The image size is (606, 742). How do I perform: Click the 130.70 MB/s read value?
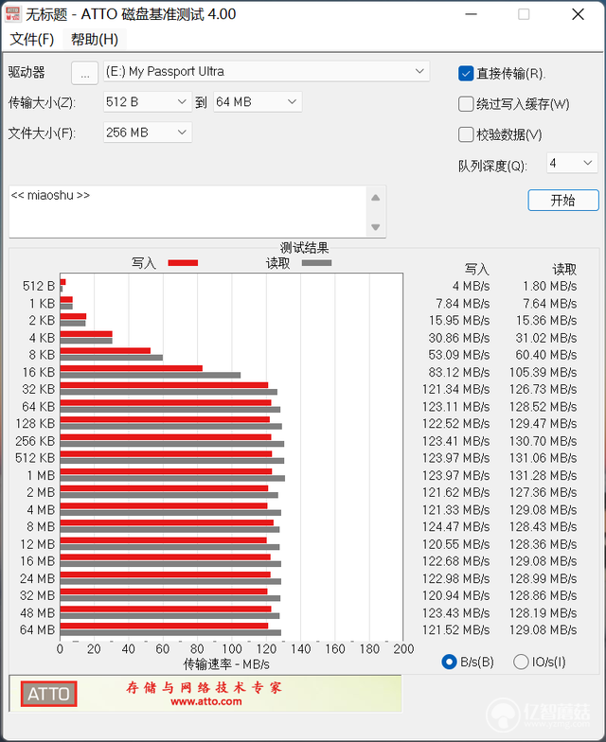coord(544,441)
